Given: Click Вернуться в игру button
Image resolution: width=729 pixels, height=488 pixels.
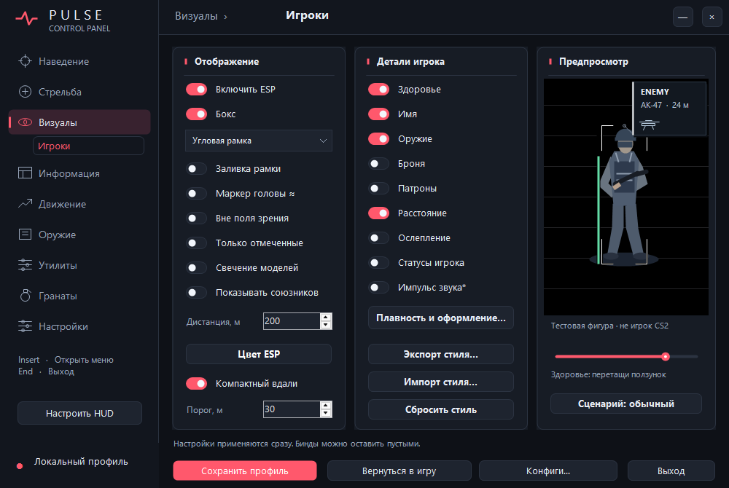Looking at the screenshot, I should pyautogui.click(x=399, y=471).
